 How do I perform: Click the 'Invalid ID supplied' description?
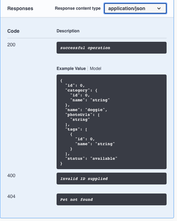point(111,179)
